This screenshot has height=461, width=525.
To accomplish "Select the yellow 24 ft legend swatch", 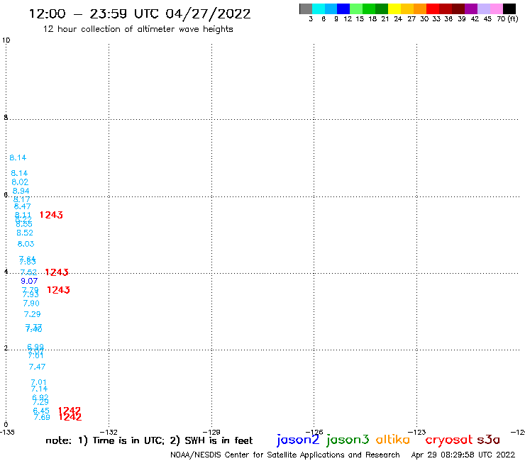I will pyautogui.click(x=394, y=9).
